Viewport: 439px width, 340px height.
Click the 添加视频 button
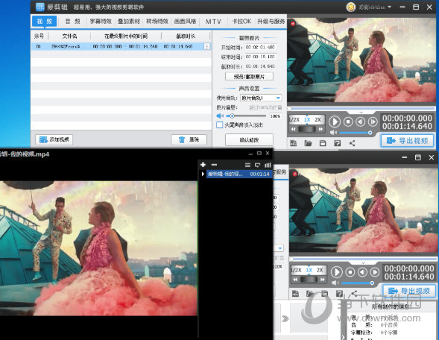click(x=54, y=139)
